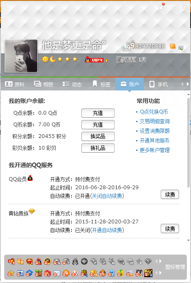Click the mail envelope icon
Viewport: 191px width, 283px height.
point(56,273)
